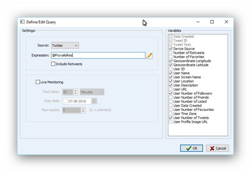Uncheck Geocoordinate Longitude variable
The height and width of the screenshot is (172, 251).
click(x=171, y=61)
